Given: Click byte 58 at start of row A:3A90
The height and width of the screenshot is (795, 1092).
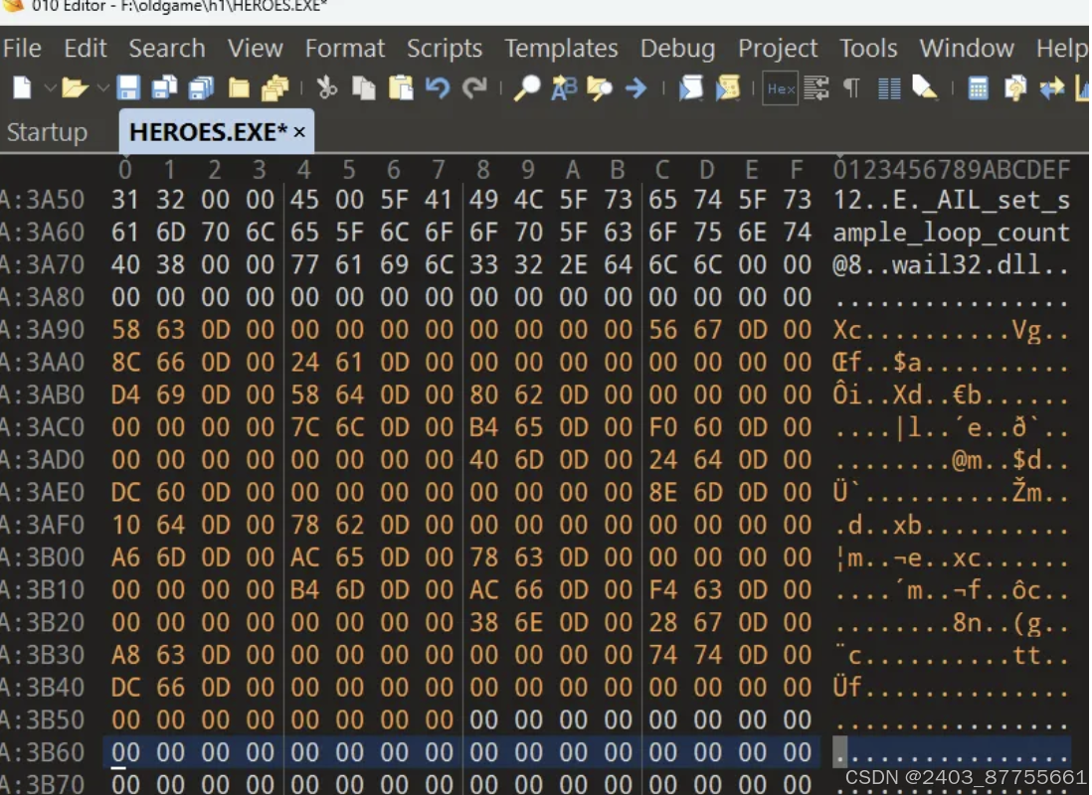Looking at the screenshot, I should coord(125,329).
